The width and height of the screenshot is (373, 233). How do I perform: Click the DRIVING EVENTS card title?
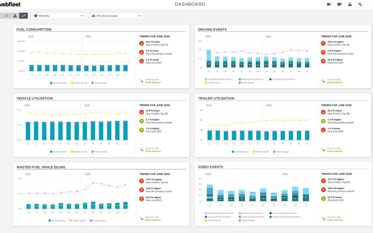[x=212, y=29]
